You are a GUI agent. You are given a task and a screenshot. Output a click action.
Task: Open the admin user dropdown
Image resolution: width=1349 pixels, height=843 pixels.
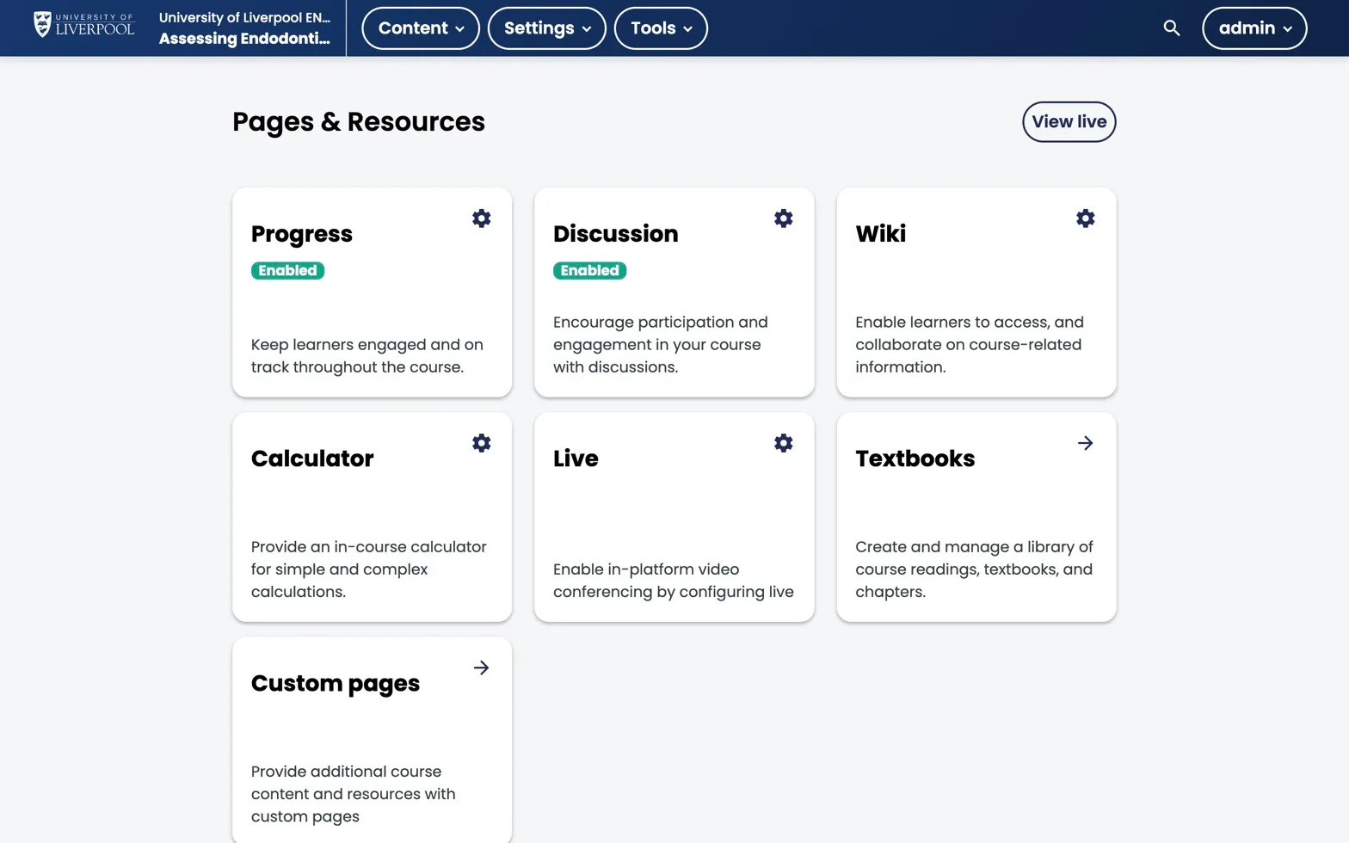tap(1254, 28)
